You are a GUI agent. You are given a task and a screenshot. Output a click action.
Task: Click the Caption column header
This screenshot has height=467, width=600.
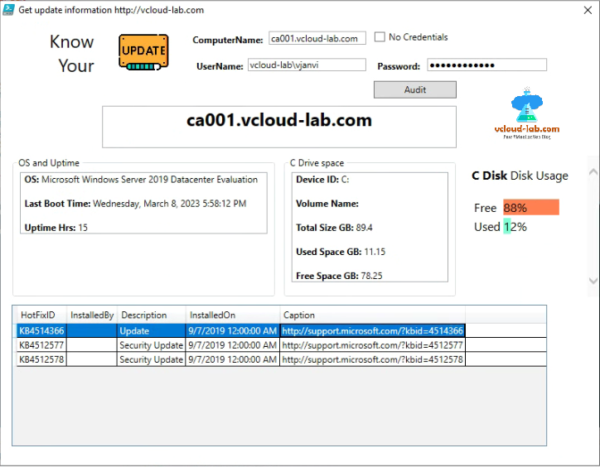(373, 315)
